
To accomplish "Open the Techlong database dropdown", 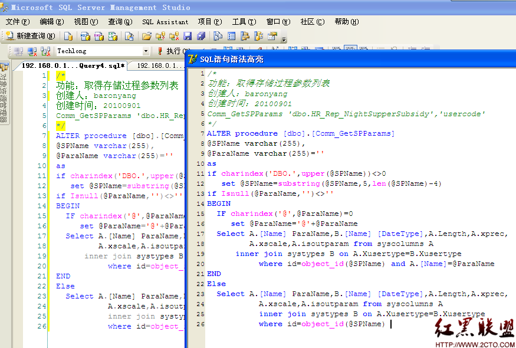I will pos(146,51).
